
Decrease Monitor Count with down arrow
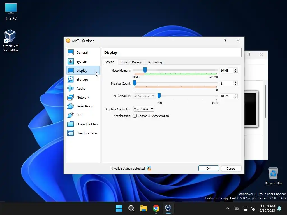tap(235, 85)
